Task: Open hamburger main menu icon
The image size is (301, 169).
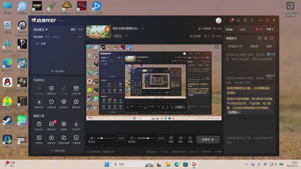Action: pyautogui.click(x=252, y=20)
